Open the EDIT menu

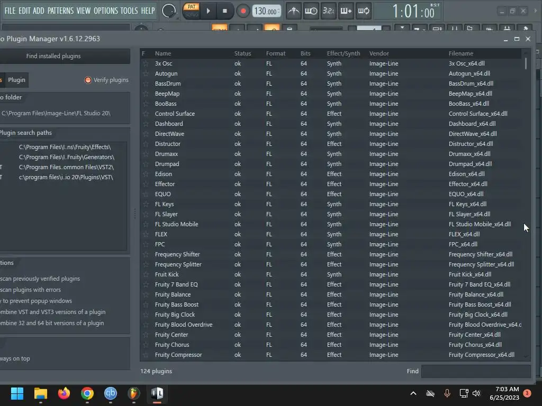pos(24,11)
